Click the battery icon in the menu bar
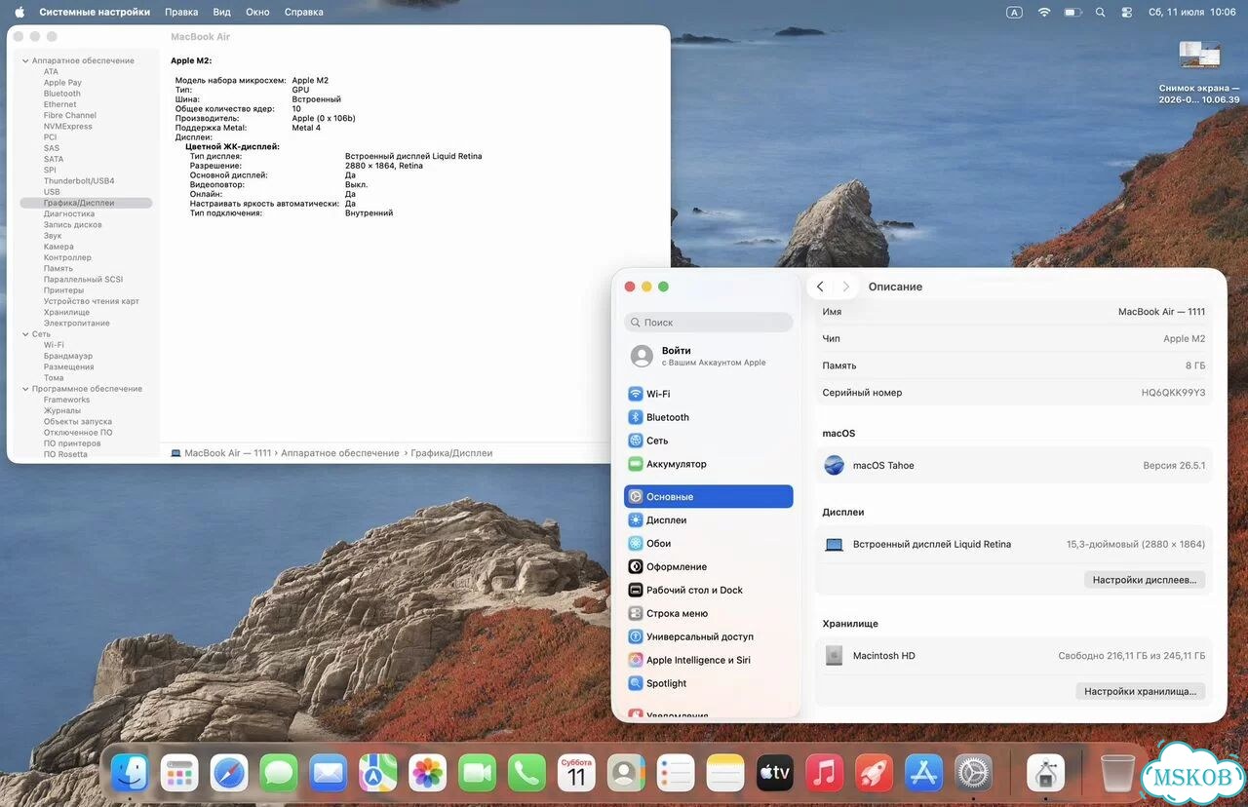Screen dimensions: 1248x807 [1072, 12]
